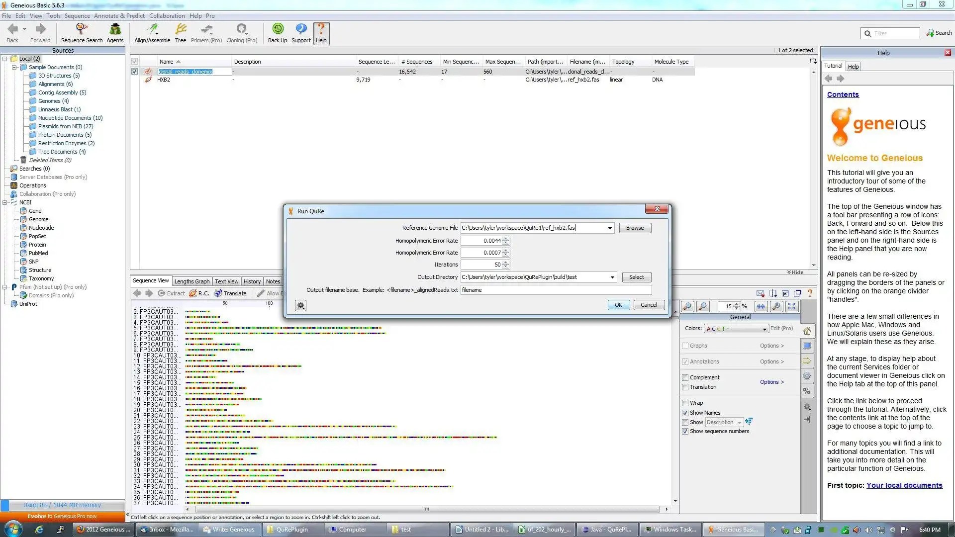
Task: Expand the Reference Genome File dropdown
Action: [x=609, y=228]
